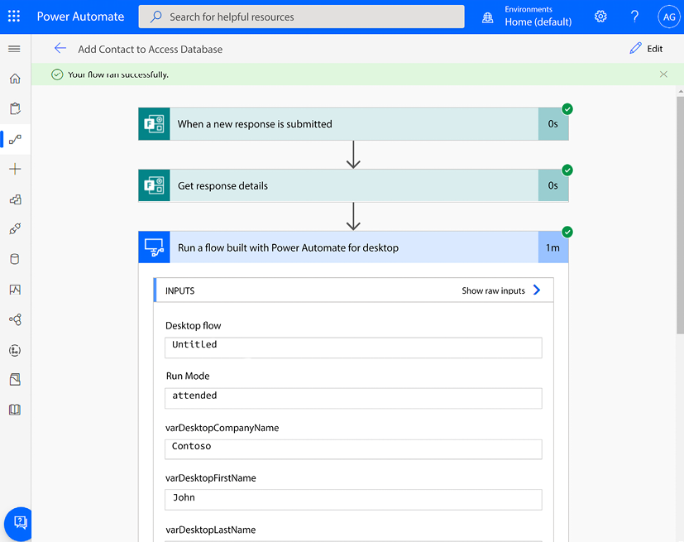The height and width of the screenshot is (542, 684).
Task: Click the Forms icon on trigger step
Action: click(x=155, y=124)
